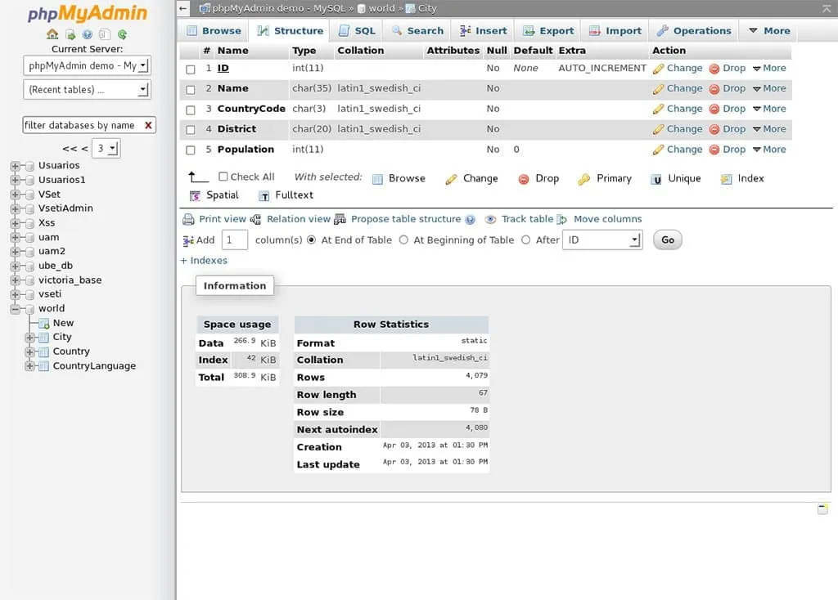Tick the checkbox for the Population row

tap(189, 149)
